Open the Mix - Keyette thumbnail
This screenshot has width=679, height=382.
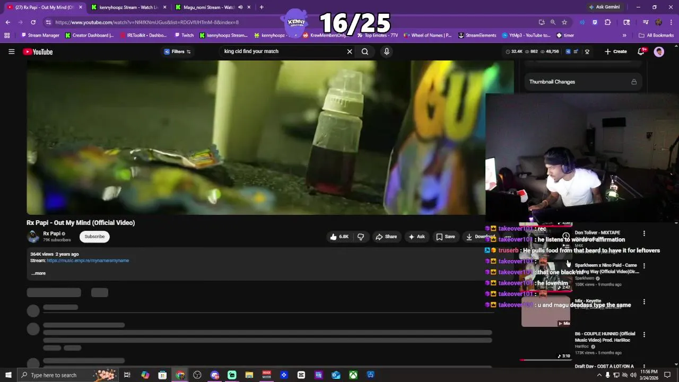pyautogui.click(x=546, y=313)
